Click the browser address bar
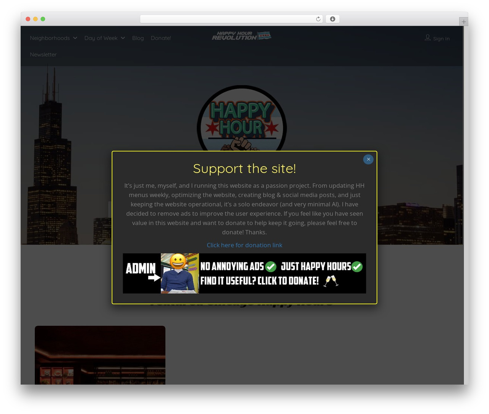 tap(232, 19)
